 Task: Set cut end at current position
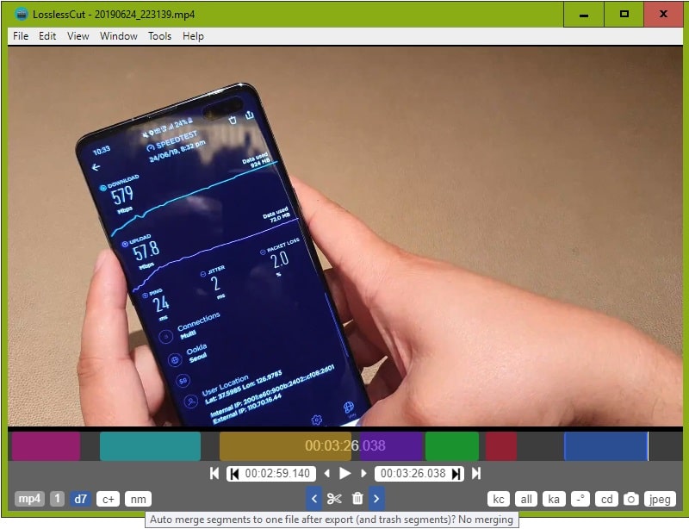[456, 473]
